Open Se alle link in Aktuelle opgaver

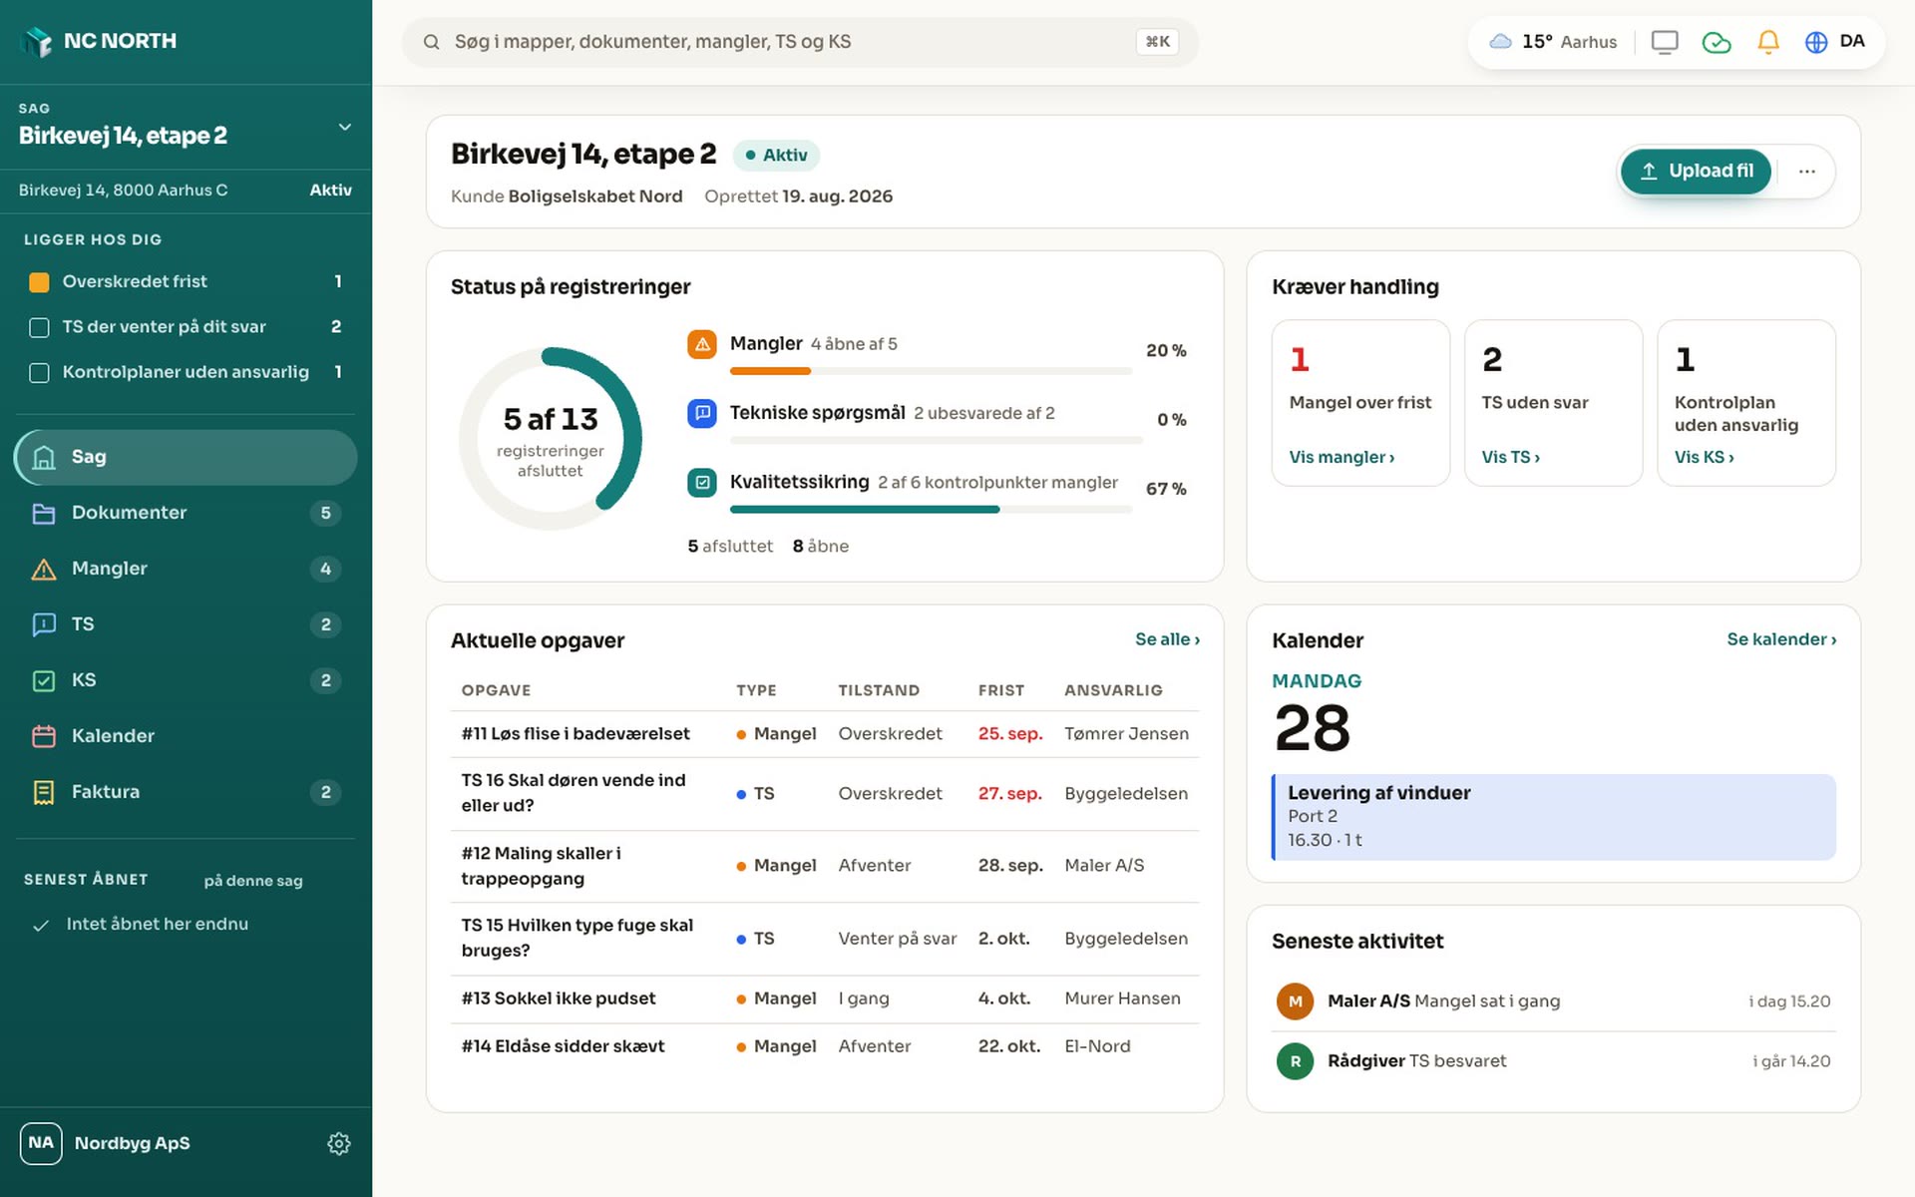1167,639
